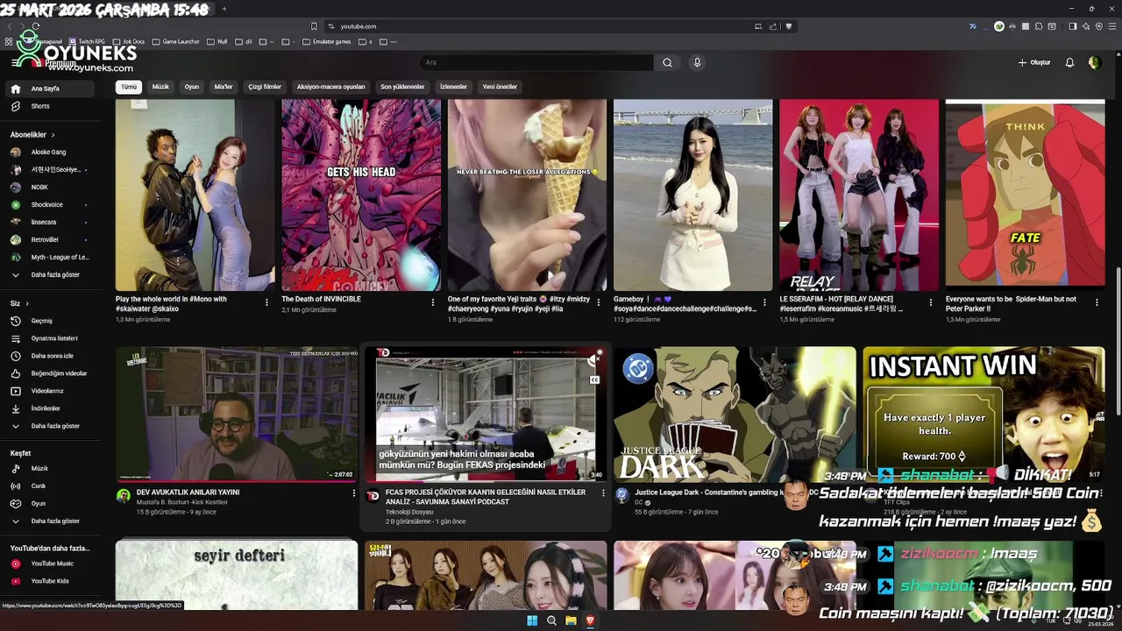Open Aloske Gang channel avatar
This screenshot has height=631, width=1122.
click(x=16, y=152)
